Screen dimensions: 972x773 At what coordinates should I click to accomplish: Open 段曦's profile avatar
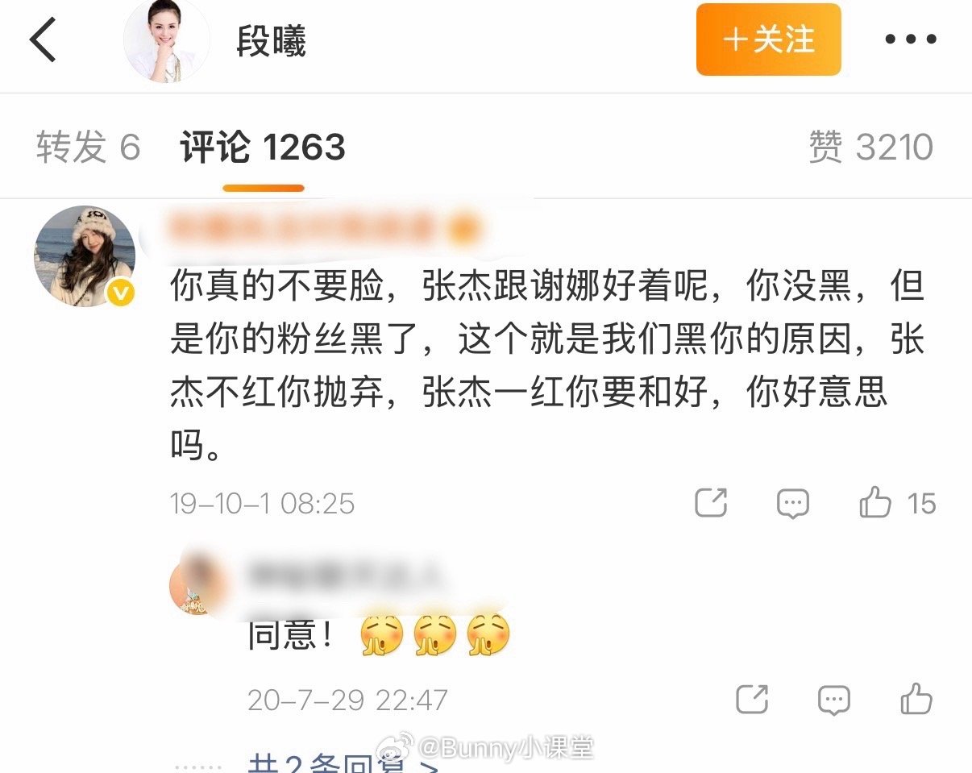tap(166, 40)
